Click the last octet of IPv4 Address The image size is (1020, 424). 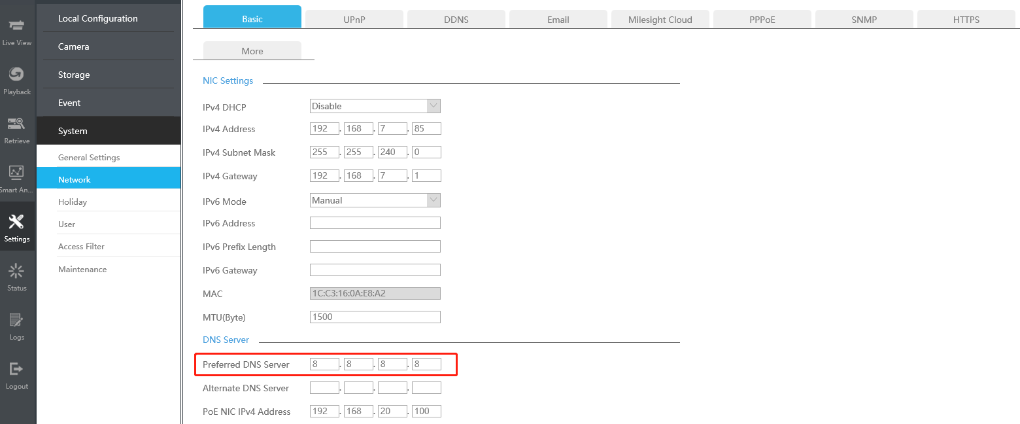click(426, 128)
